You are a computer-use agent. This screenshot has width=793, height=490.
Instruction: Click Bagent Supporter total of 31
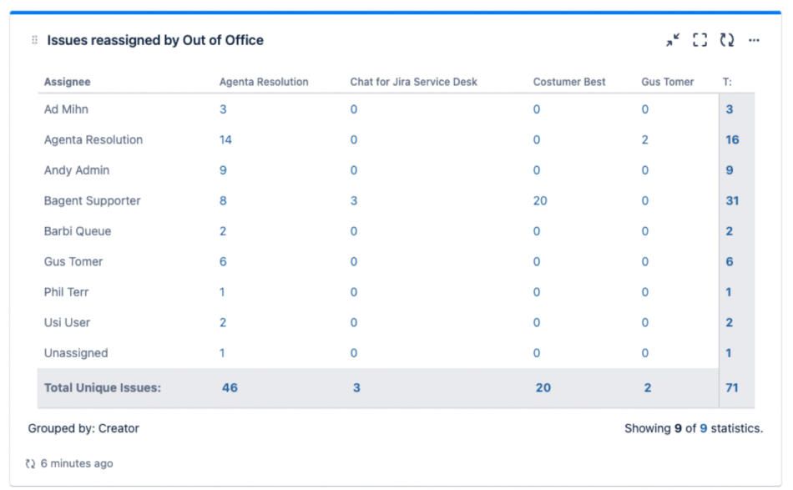pyautogui.click(x=732, y=200)
